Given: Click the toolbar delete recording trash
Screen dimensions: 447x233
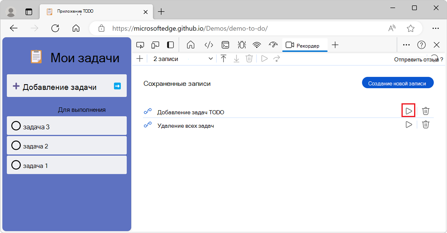Looking at the screenshot, I should click(249, 59).
